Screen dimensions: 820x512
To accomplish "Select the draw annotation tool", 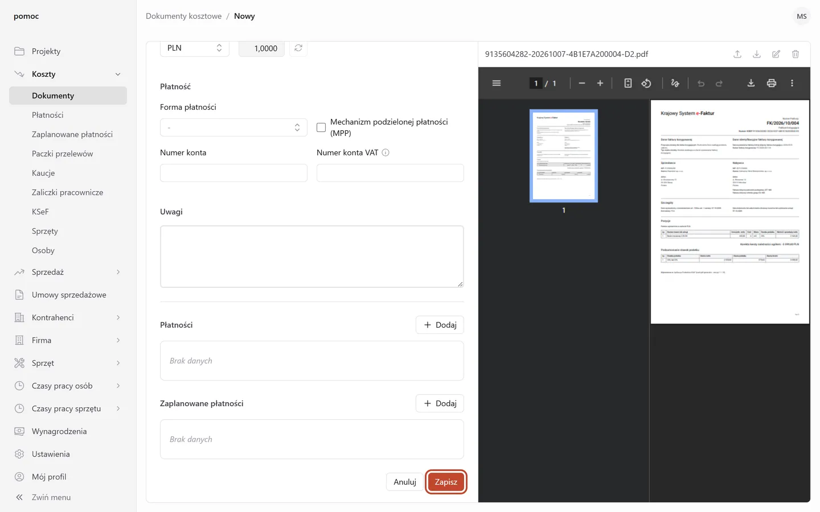I will [x=675, y=83].
